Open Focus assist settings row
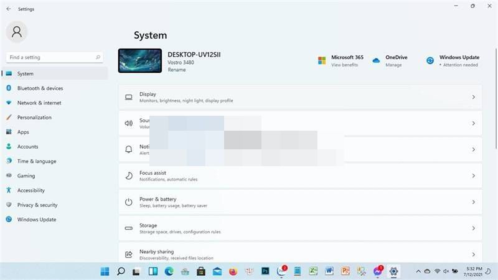 tap(300, 176)
